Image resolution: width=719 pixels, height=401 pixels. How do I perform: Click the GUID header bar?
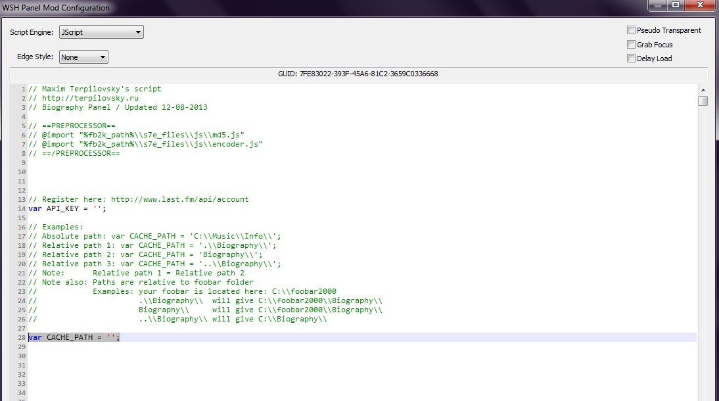(358, 74)
